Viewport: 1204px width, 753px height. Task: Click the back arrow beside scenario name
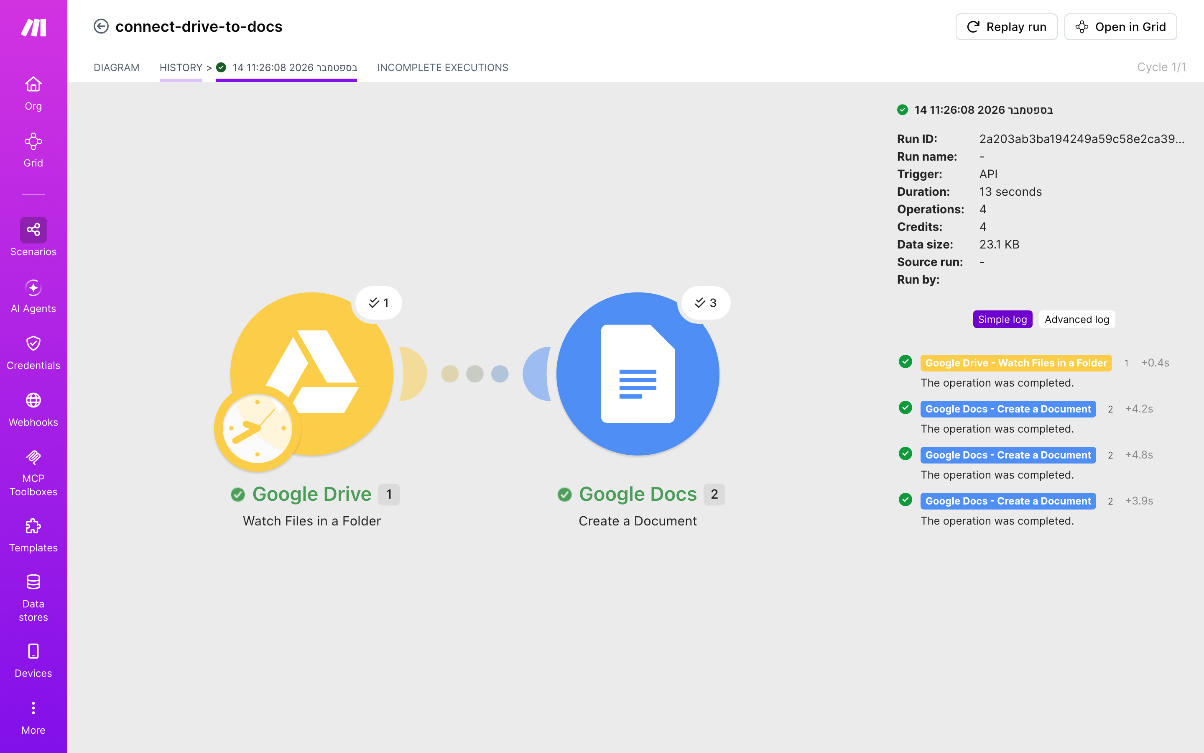pyautogui.click(x=101, y=26)
